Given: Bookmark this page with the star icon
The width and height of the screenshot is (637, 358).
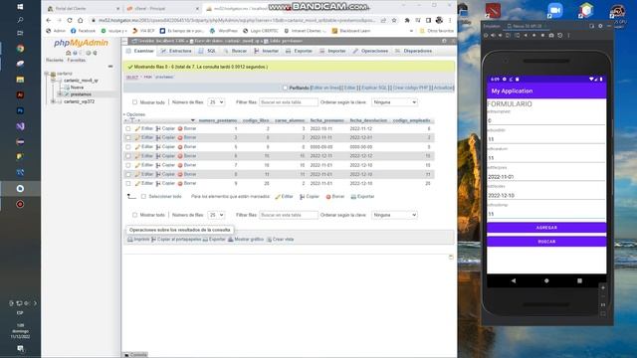Looking at the screenshot, I should pyautogui.click(x=394, y=20).
